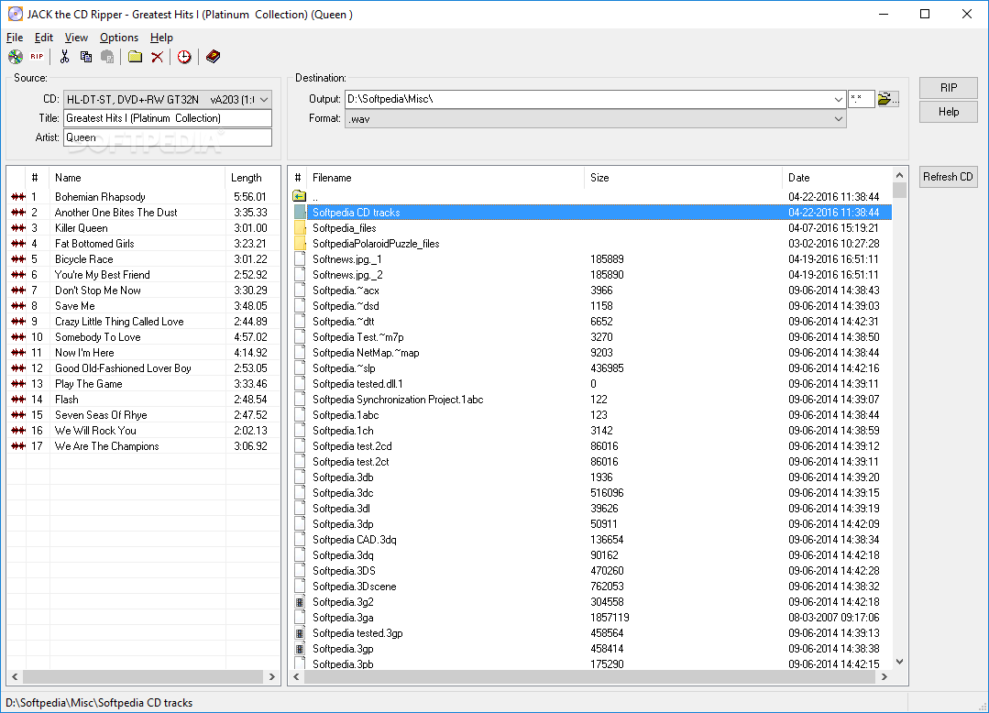Open the Edit menu
The height and width of the screenshot is (713, 989).
pos(43,38)
